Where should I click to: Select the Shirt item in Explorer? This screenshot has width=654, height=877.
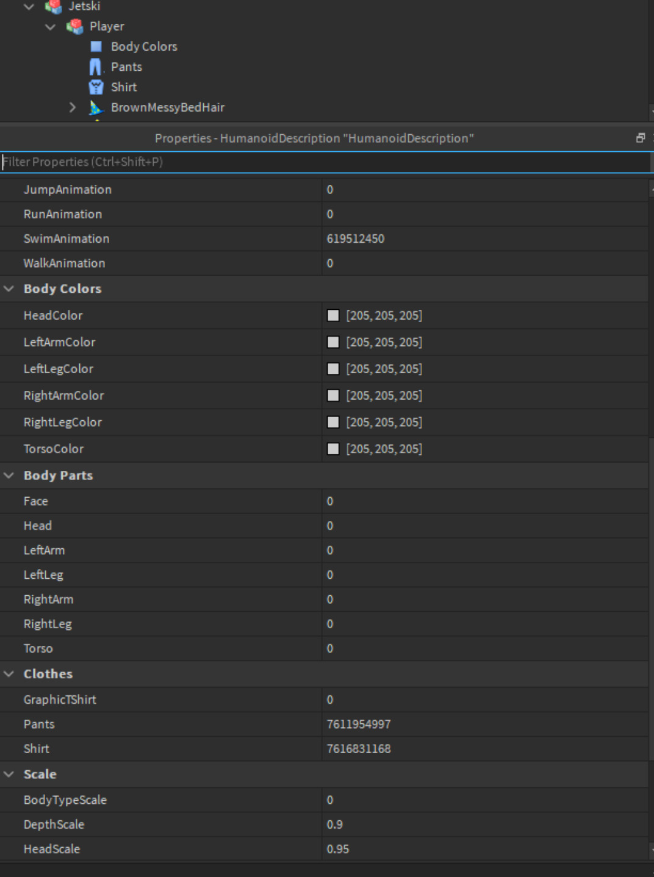tap(123, 87)
